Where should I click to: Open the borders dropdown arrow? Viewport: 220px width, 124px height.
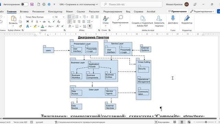point(80,26)
